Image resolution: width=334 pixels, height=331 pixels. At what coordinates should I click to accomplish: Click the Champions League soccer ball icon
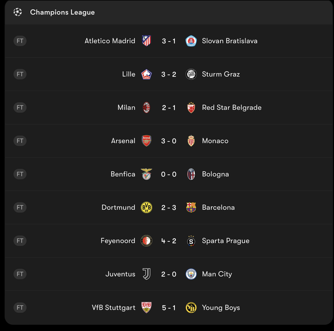tap(18, 12)
